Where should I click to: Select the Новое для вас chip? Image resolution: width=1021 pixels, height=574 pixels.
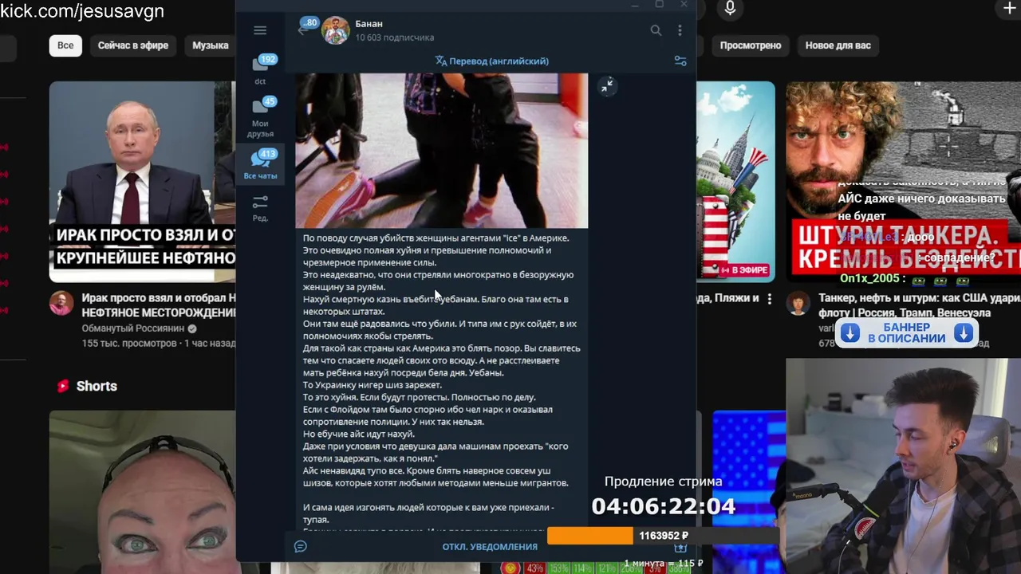838,45
